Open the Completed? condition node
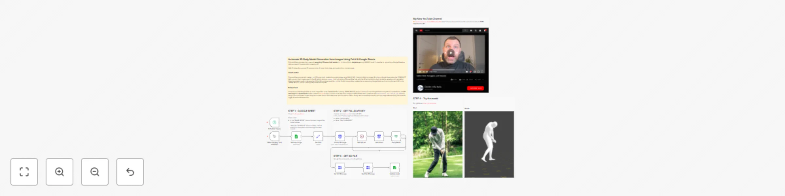Viewport: 785px width, 196px height. pos(396,136)
